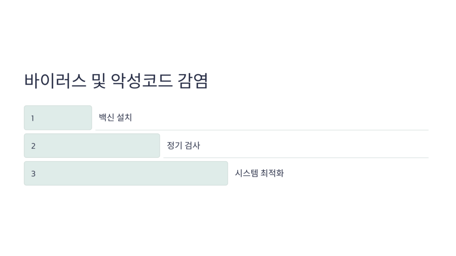Click the word "최적화" in the third row
Screen dimensions: 456x256
click(273, 173)
